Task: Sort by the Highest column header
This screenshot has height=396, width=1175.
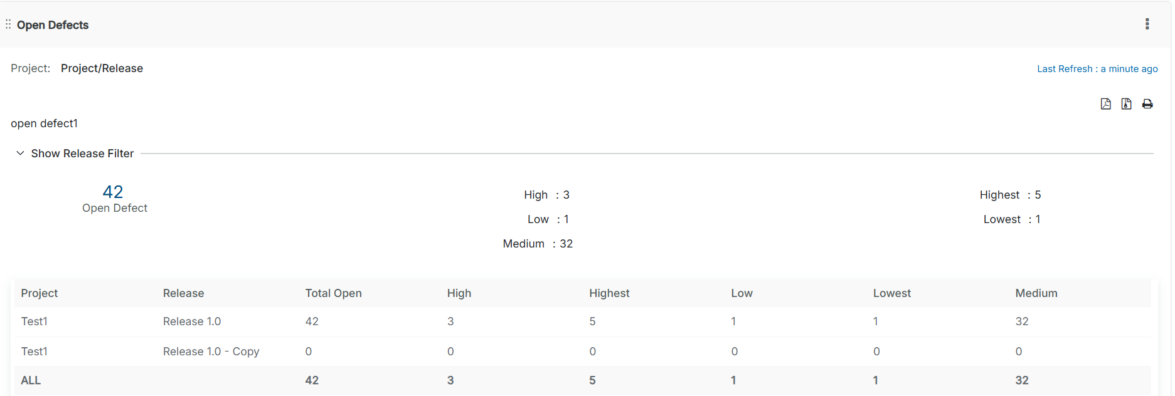Action: coord(609,293)
